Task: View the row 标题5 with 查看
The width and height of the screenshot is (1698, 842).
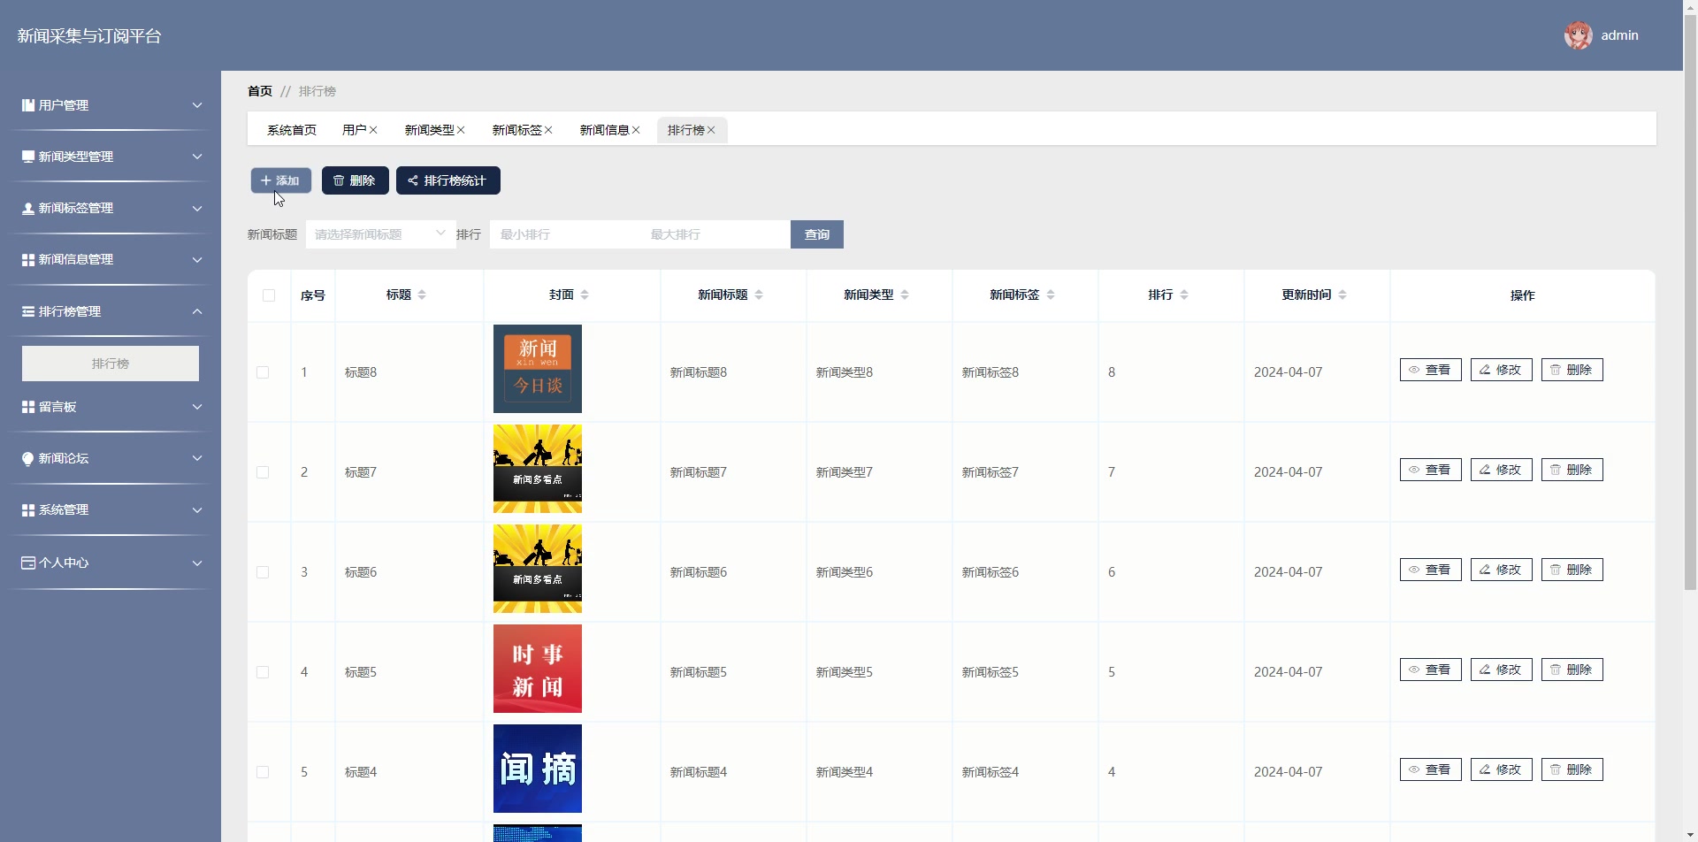Action: coord(1431,670)
